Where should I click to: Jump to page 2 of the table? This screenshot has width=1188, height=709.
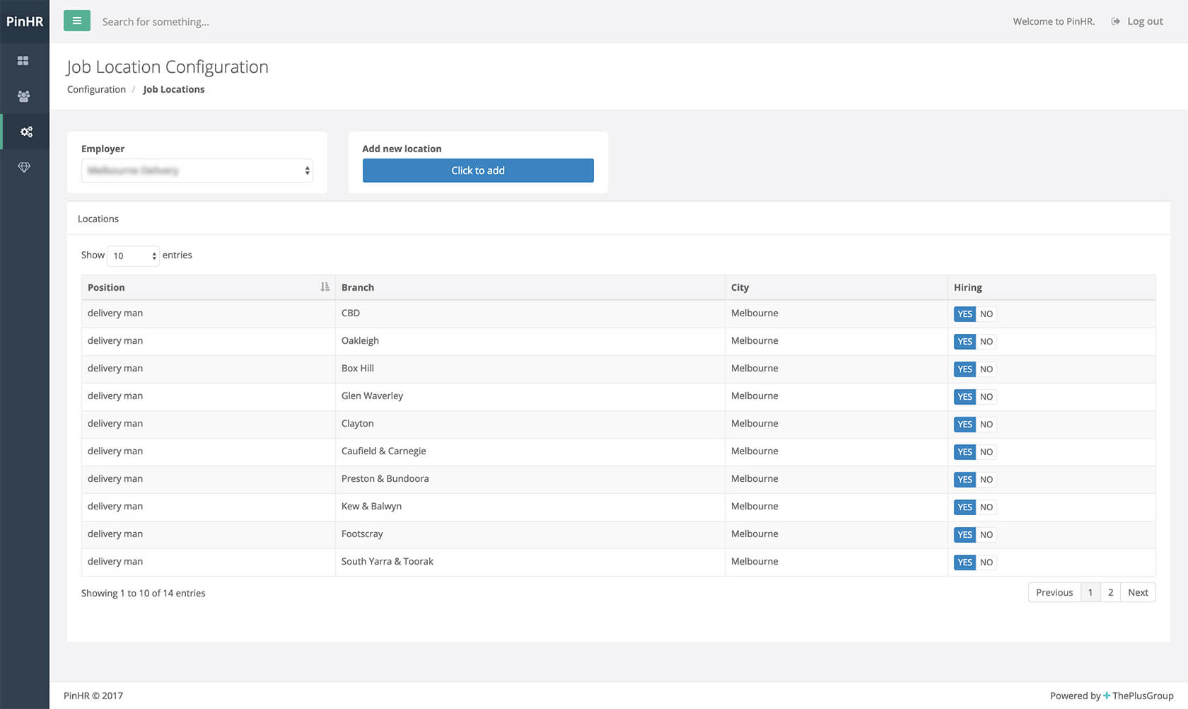coord(1110,592)
